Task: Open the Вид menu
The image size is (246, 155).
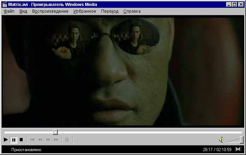Action: (x=23, y=11)
